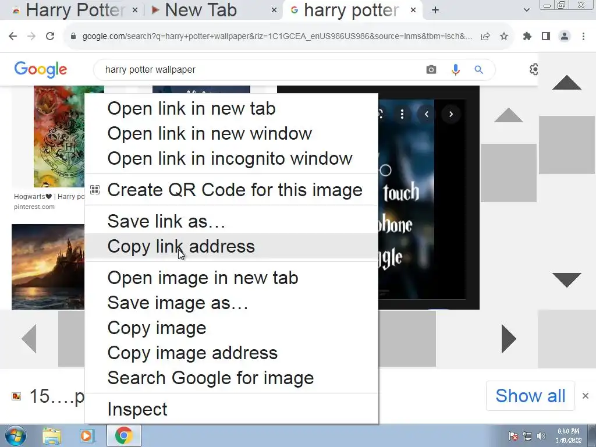The image size is (596, 447).
Task: Choose Copy image address
Action: click(232, 353)
